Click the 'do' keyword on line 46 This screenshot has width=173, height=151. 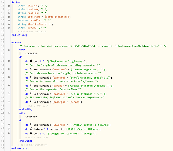(x=21, y=120)
